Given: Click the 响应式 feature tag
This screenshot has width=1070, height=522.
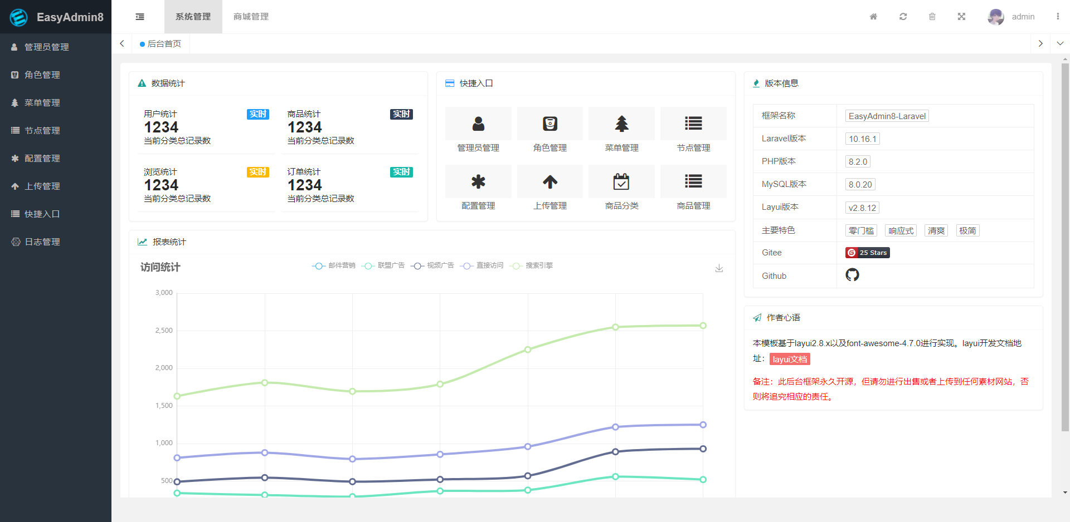Looking at the screenshot, I should pos(901,230).
